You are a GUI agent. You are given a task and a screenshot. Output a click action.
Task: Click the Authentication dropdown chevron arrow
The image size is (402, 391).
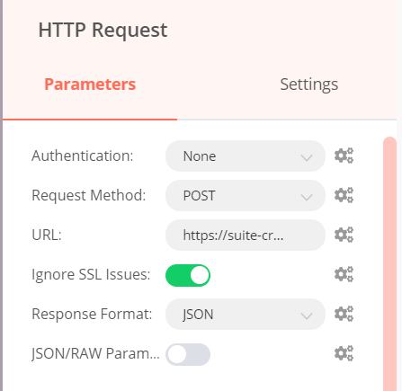307,157
